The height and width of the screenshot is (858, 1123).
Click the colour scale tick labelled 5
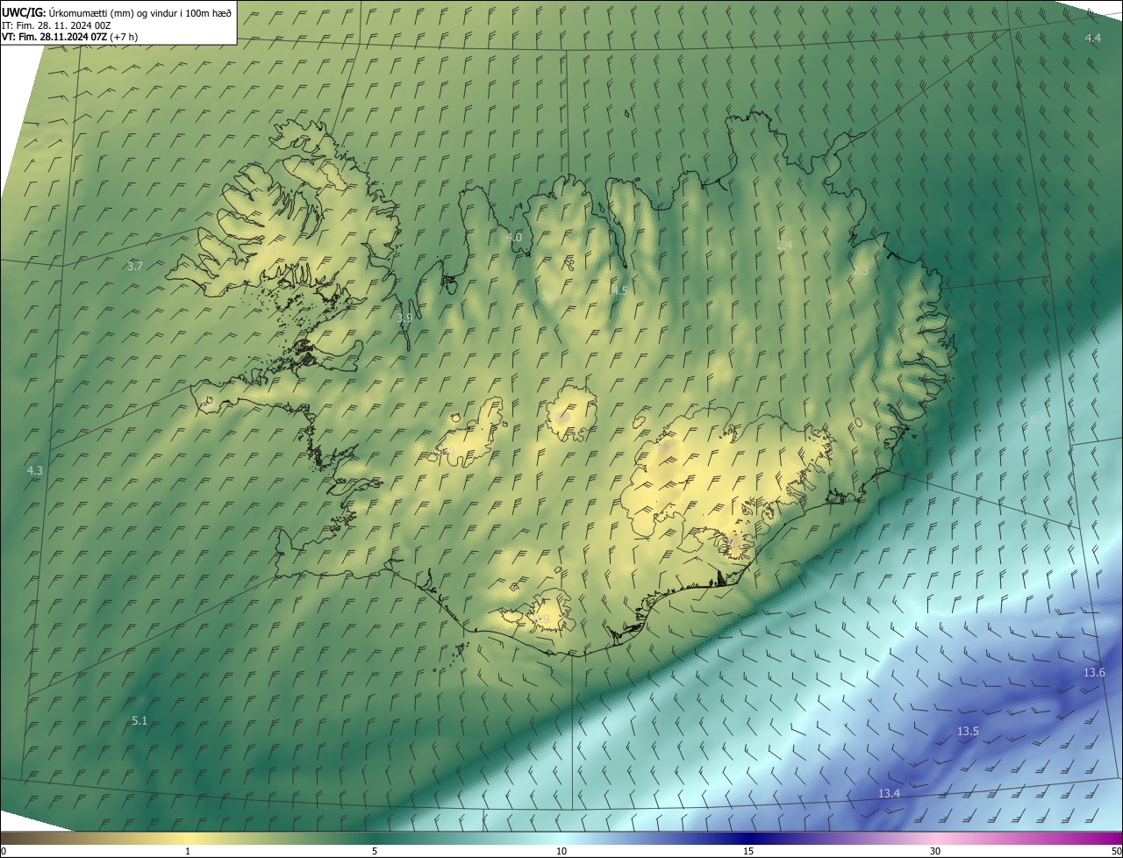pyautogui.click(x=375, y=852)
